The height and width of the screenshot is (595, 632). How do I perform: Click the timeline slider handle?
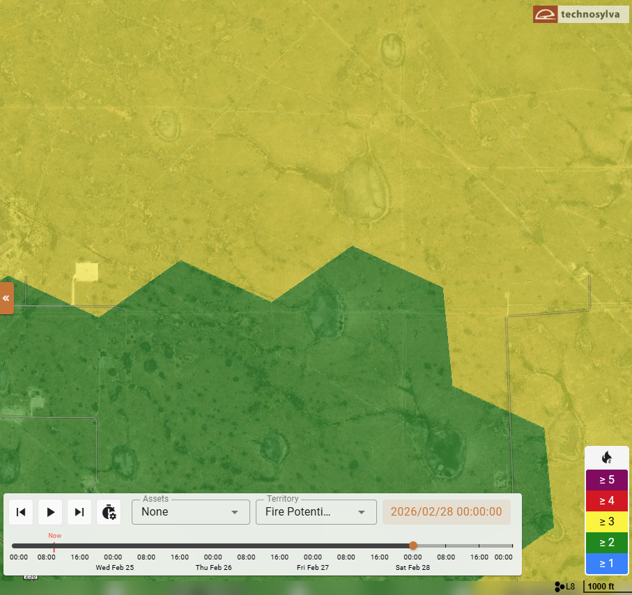(x=413, y=546)
